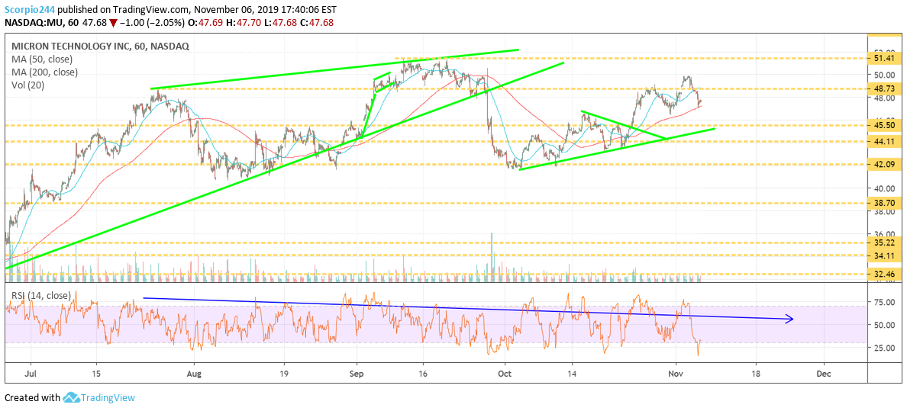Click the 42.09 price level label
The image size is (907, 411).
883,164
